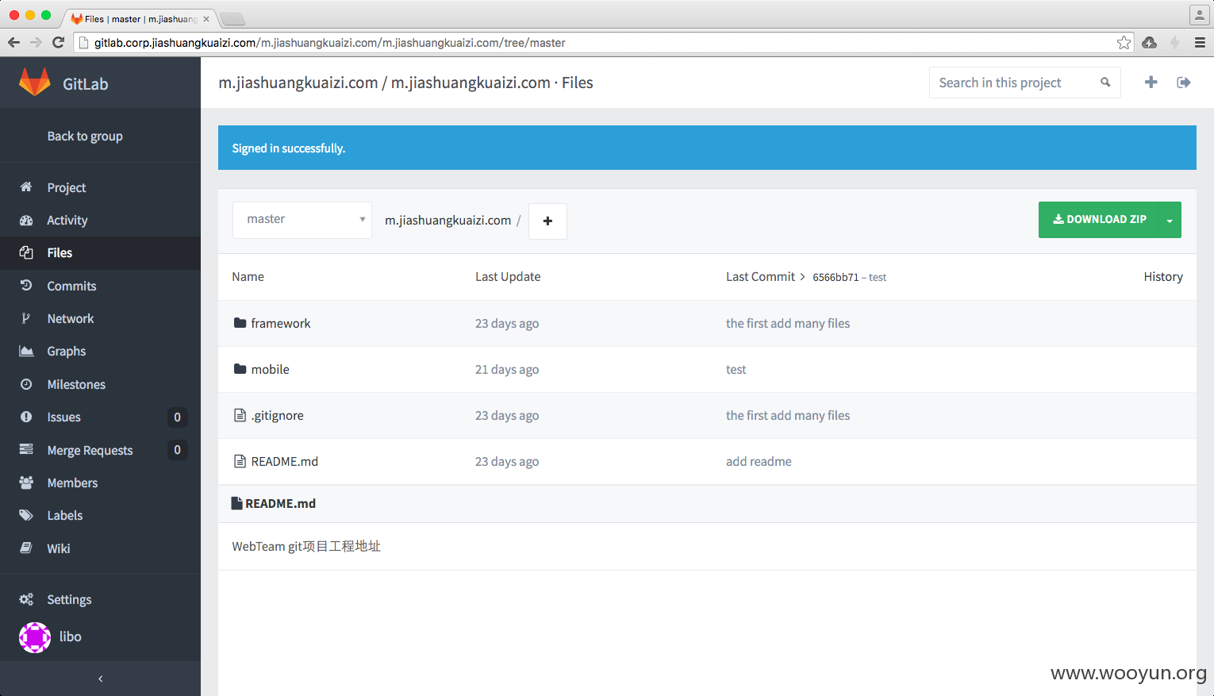The image size is (1214, 696).
Task: Click the Merge Requests count badge
Action: pyautogui.click(x=177, y=449)
